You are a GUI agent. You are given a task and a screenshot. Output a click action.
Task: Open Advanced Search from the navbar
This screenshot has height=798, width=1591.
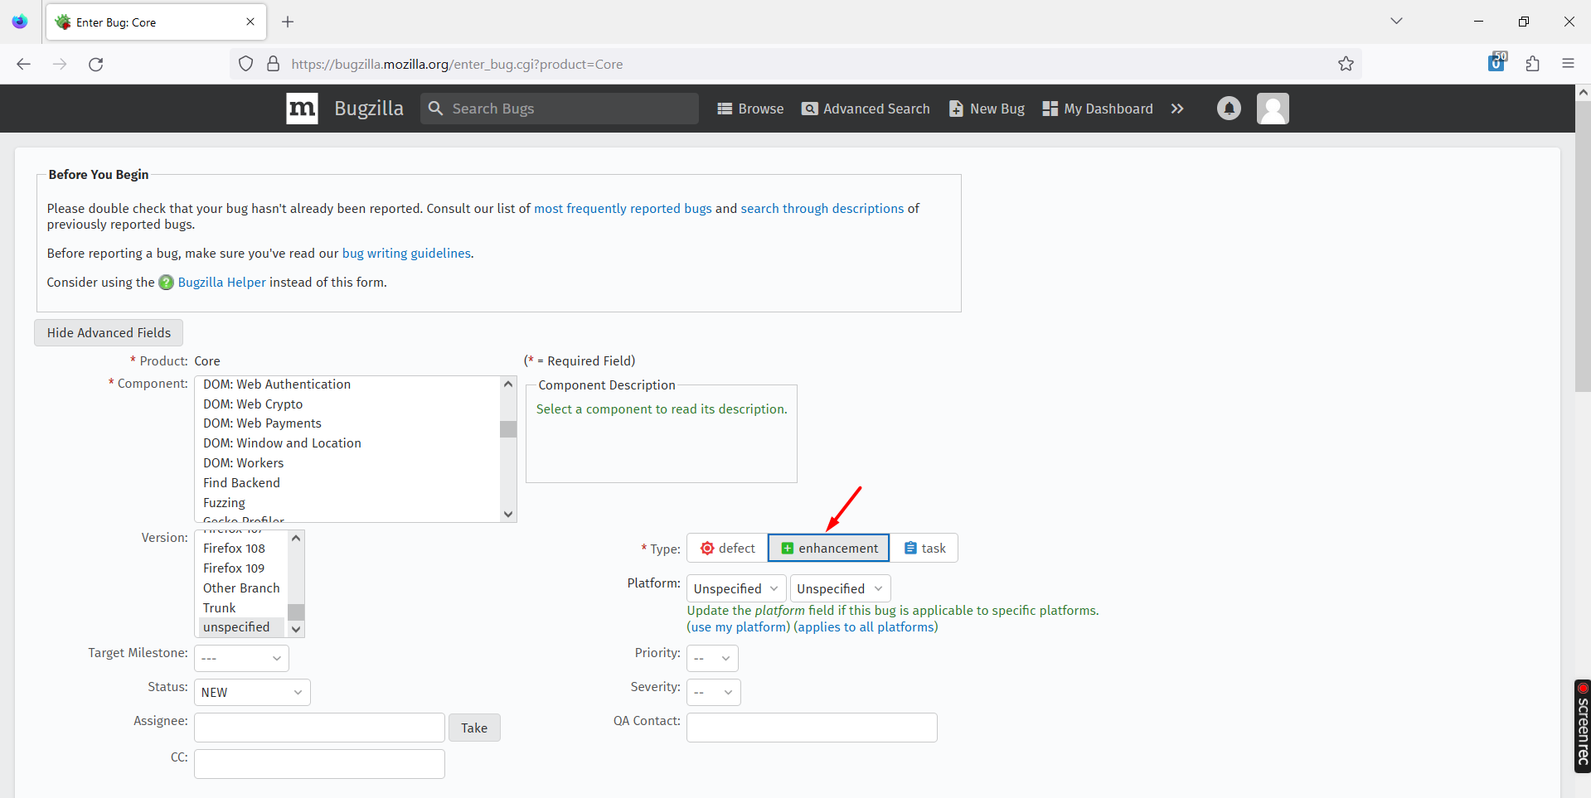pyautogui.click(x=866, y=108)
